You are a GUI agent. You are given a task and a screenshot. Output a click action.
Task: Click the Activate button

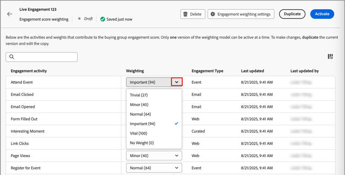(322, 14)
